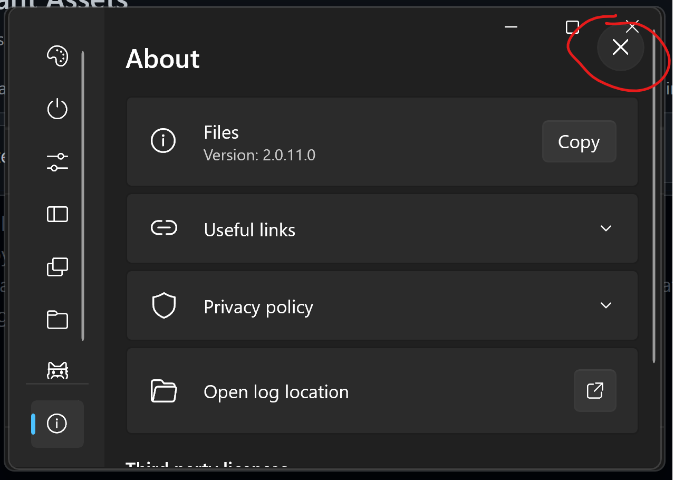This screenshot has width=674, height=480.
Task: Open Folders settings via the folder icon
Action: [x=57, y=320]
